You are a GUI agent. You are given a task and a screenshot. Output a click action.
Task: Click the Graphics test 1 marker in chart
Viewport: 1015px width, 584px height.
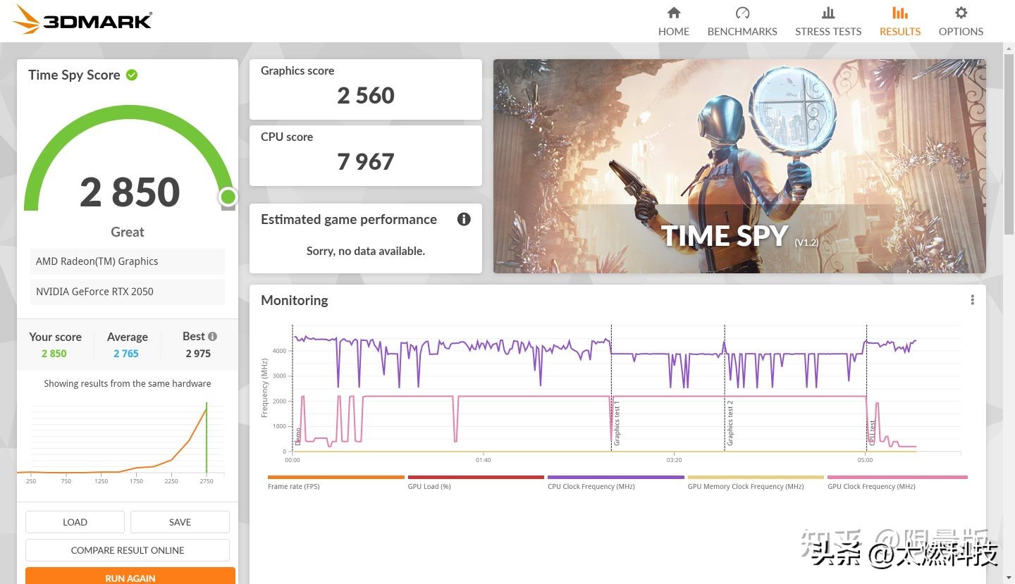[x=616, y=423]
